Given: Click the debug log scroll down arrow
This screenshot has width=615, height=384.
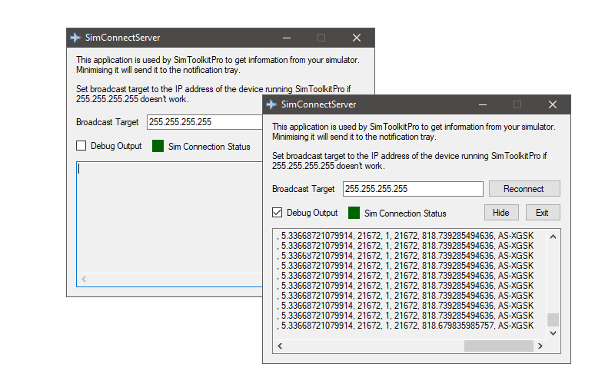Looking at the screenshot, I should point(553,333).
